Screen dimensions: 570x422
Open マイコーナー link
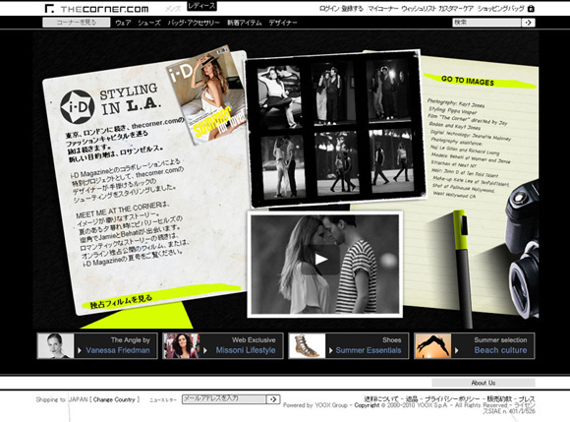click(383, 9)
